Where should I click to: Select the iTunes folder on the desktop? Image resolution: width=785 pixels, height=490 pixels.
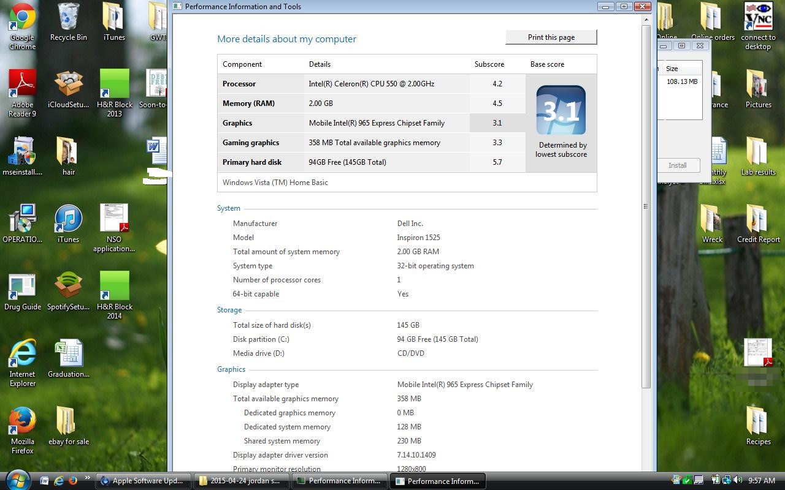coord(114,23)
